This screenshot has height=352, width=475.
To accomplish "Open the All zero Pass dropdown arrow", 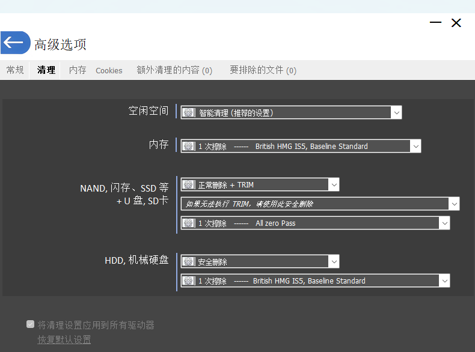I will (444, 223).
